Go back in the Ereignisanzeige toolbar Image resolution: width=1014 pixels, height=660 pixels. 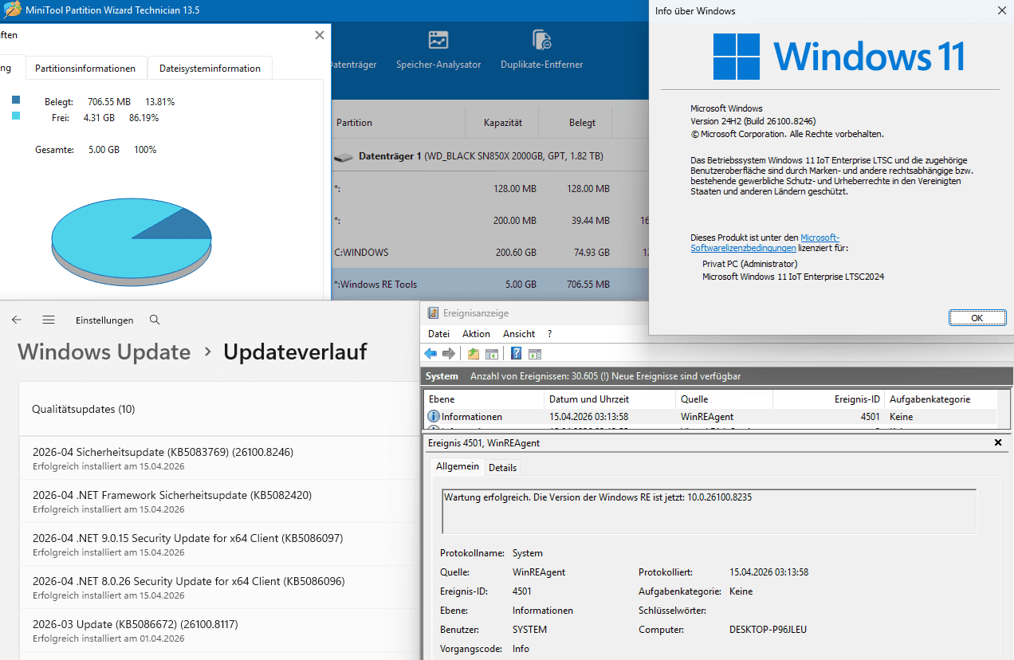[x=430, y=354]
